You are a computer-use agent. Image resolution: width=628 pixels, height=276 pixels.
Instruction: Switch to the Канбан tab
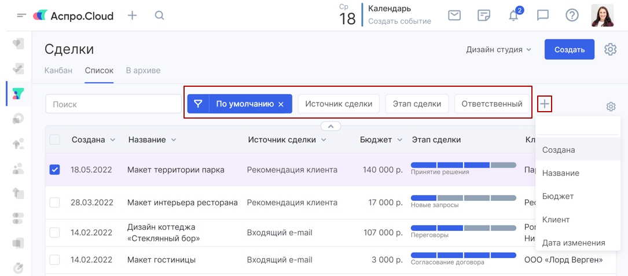click(x=58, y=71)
